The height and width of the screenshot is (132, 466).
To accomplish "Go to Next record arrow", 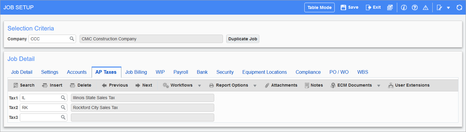I will (x=138, y=85).
